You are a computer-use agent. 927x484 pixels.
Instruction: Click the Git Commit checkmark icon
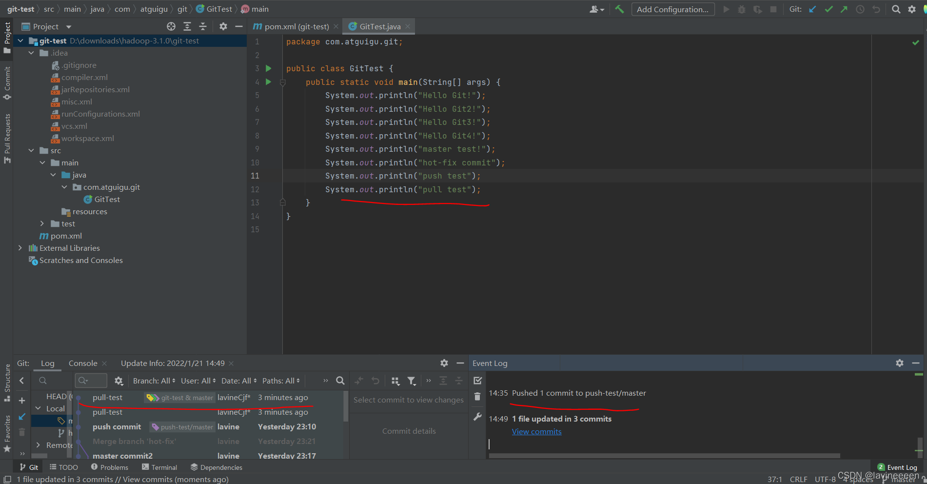pos(828,9)
